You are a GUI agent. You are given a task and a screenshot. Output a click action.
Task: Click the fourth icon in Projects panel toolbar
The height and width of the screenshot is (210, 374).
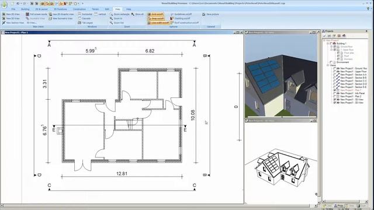(339, 36)
